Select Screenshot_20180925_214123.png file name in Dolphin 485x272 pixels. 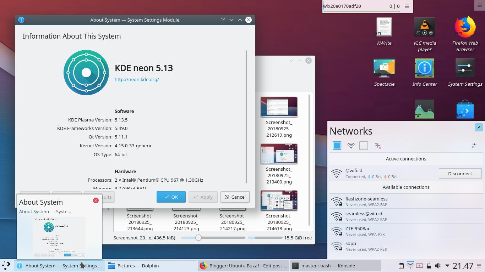tap(186, 222)
